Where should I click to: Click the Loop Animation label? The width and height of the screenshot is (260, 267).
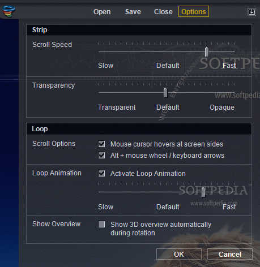(x=57, y=173)
